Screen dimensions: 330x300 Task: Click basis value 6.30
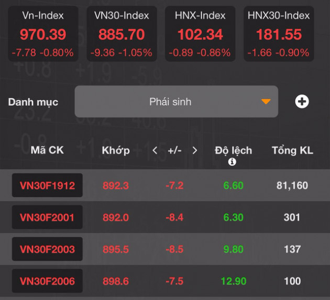(x=234, y=217)
